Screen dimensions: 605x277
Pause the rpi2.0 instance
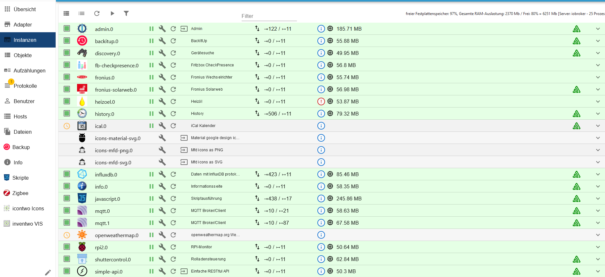pos(151,247)
